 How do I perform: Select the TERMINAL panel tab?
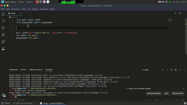coord(49,70)
